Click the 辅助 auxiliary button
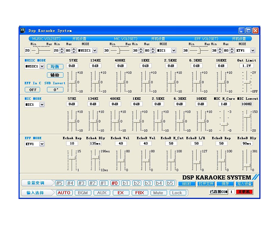279x225 pixels. point(55,75)
